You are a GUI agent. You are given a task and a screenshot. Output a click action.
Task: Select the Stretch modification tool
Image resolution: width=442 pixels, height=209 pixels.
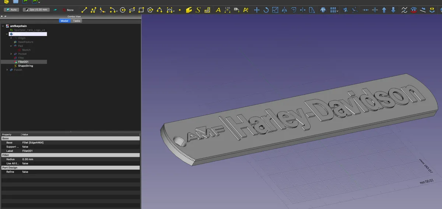coord(312,10)
